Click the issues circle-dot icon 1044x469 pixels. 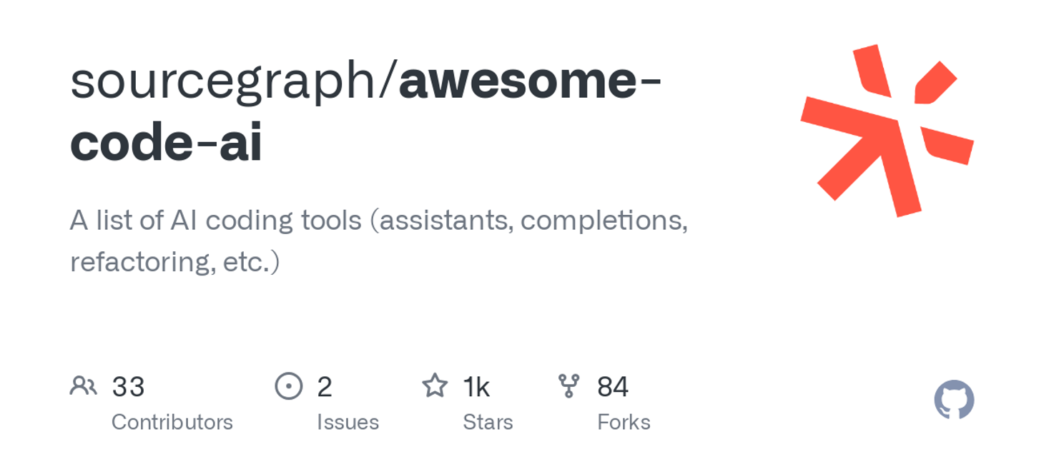click(289, 386)
